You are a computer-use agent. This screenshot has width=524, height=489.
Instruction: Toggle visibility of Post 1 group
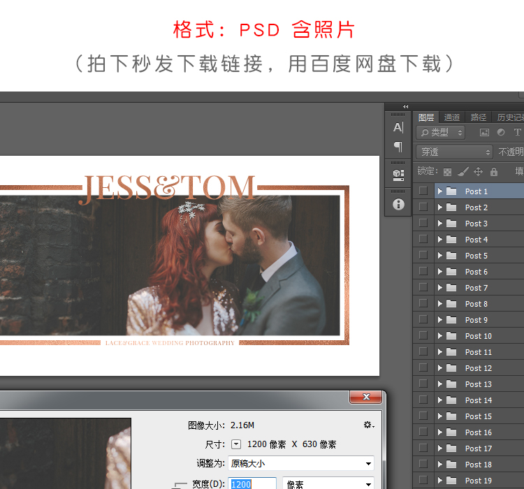tap(423, 191)
